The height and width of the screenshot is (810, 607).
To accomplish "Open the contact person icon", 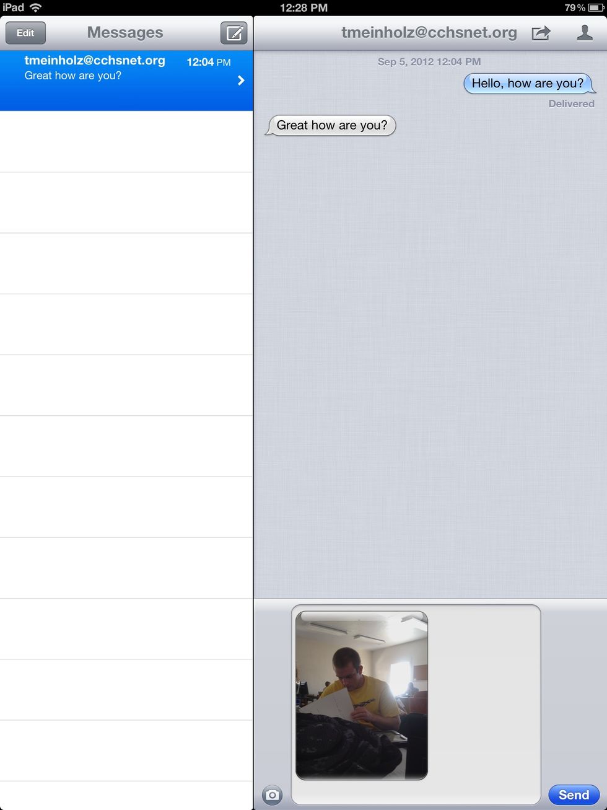I will point(584,33).
